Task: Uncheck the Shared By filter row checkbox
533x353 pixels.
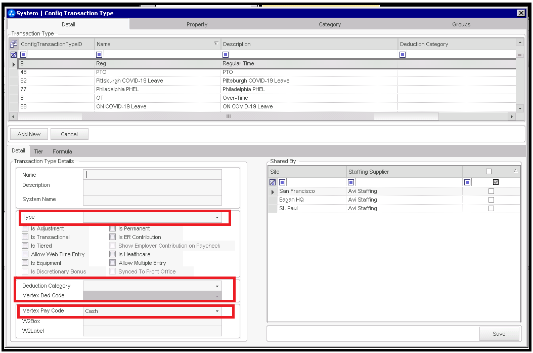Action: [496, 182]
